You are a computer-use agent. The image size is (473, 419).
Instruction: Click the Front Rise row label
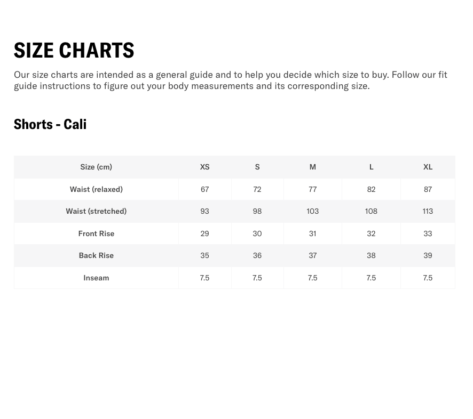96,233
